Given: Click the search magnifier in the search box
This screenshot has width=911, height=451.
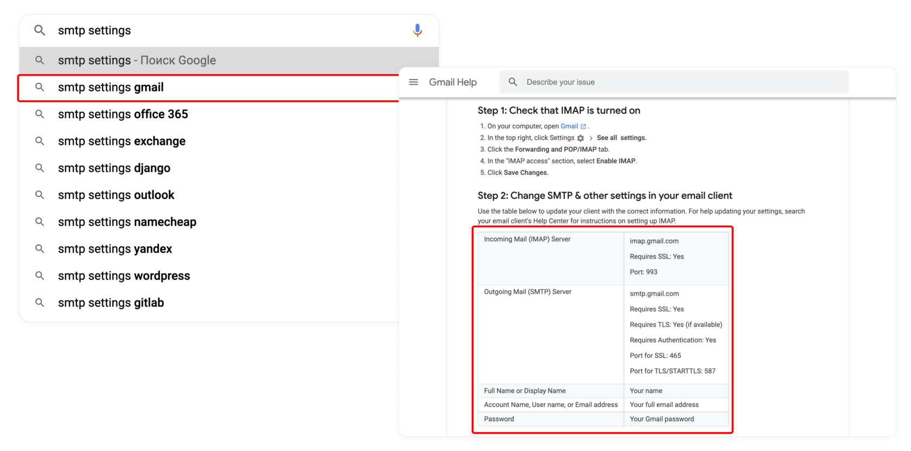Looking at the screenshot, I should point(40,30).
